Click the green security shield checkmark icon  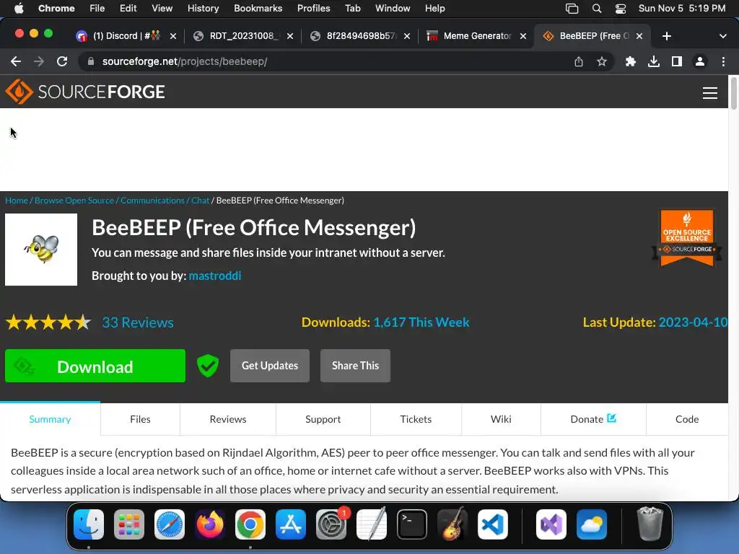pos(207,366)
